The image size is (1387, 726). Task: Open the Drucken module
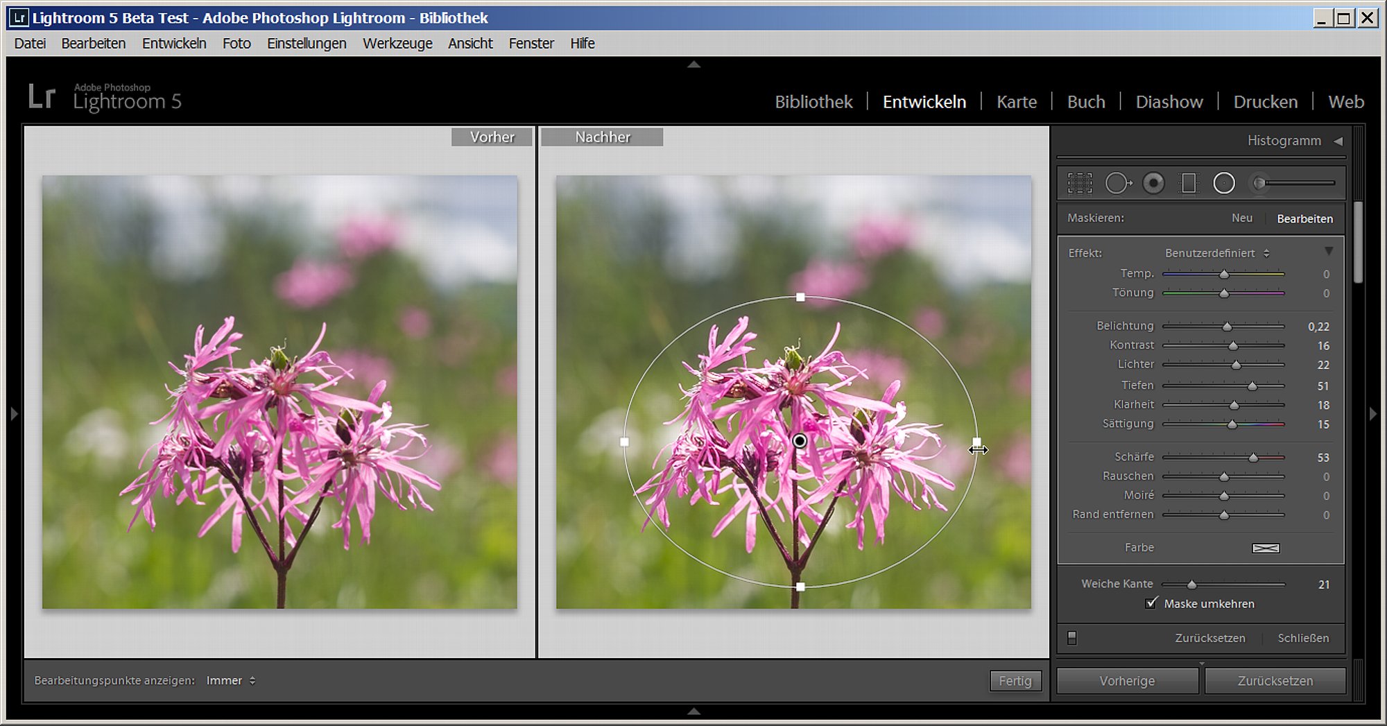click(x=1266, y=102)
